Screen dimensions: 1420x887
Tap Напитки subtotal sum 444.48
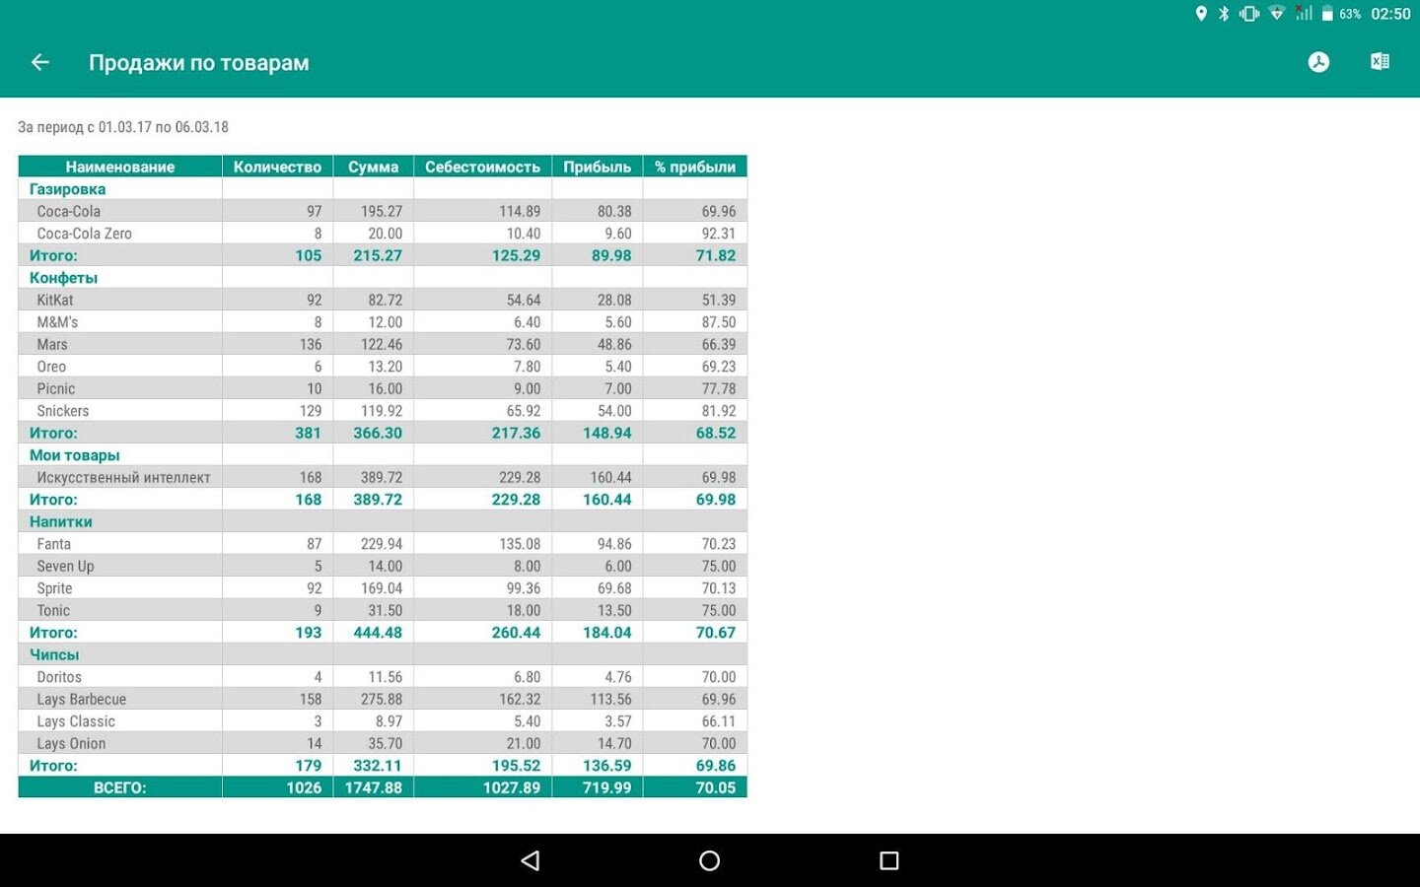(x=378, y=633)
